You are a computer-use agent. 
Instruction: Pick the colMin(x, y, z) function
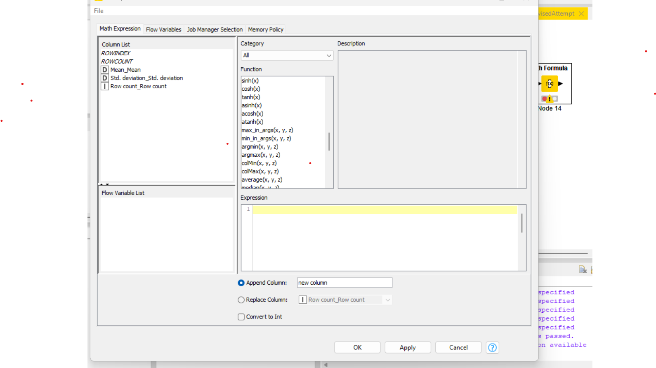(x=259, y=163)
